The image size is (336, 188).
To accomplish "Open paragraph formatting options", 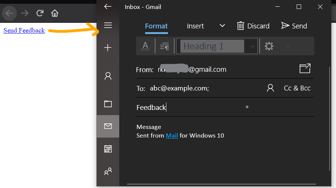I will [x=164, y=46].
